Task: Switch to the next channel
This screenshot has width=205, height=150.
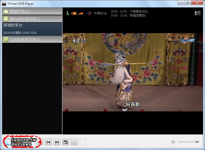Action: pos(57,142)
